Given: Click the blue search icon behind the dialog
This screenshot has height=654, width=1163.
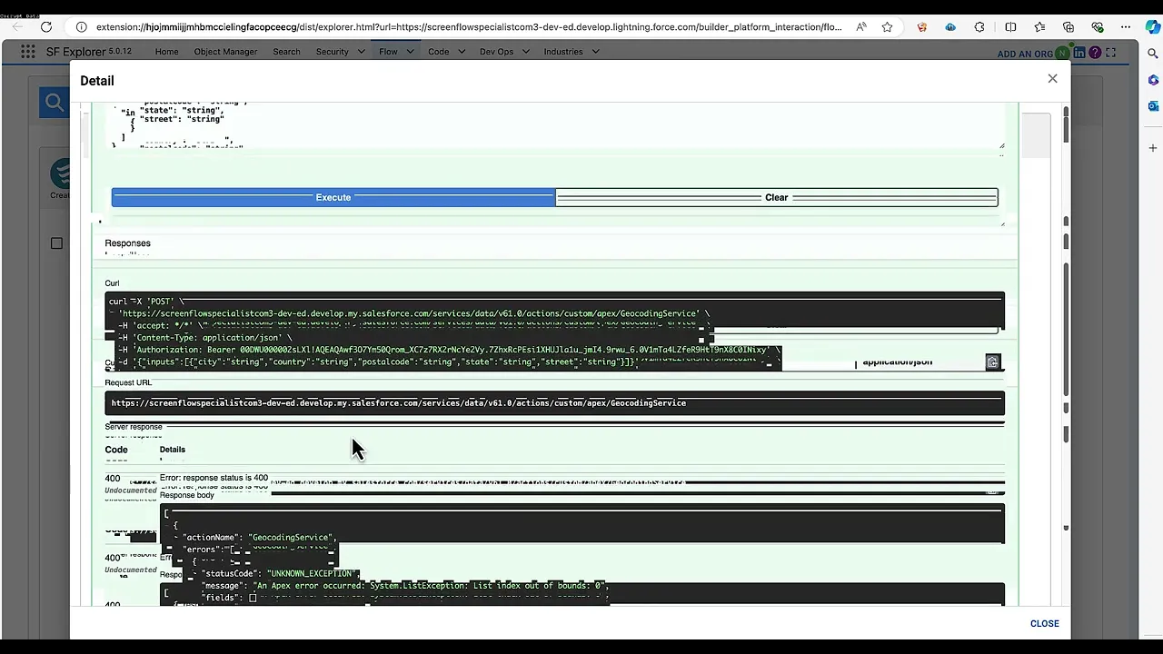Looking at the screenshot, I should point(54,103).
